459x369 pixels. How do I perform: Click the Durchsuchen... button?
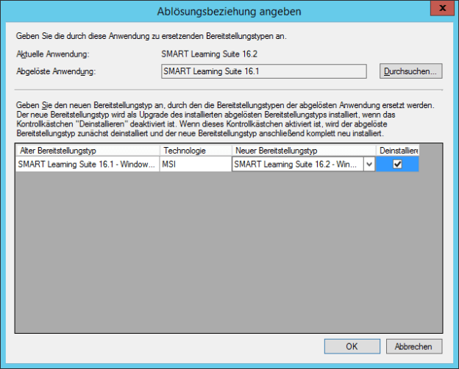411,71
